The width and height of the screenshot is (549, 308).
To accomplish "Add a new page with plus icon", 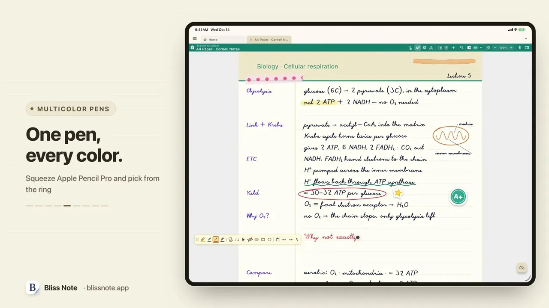I will pyautogui.click(x=453, y=47).
